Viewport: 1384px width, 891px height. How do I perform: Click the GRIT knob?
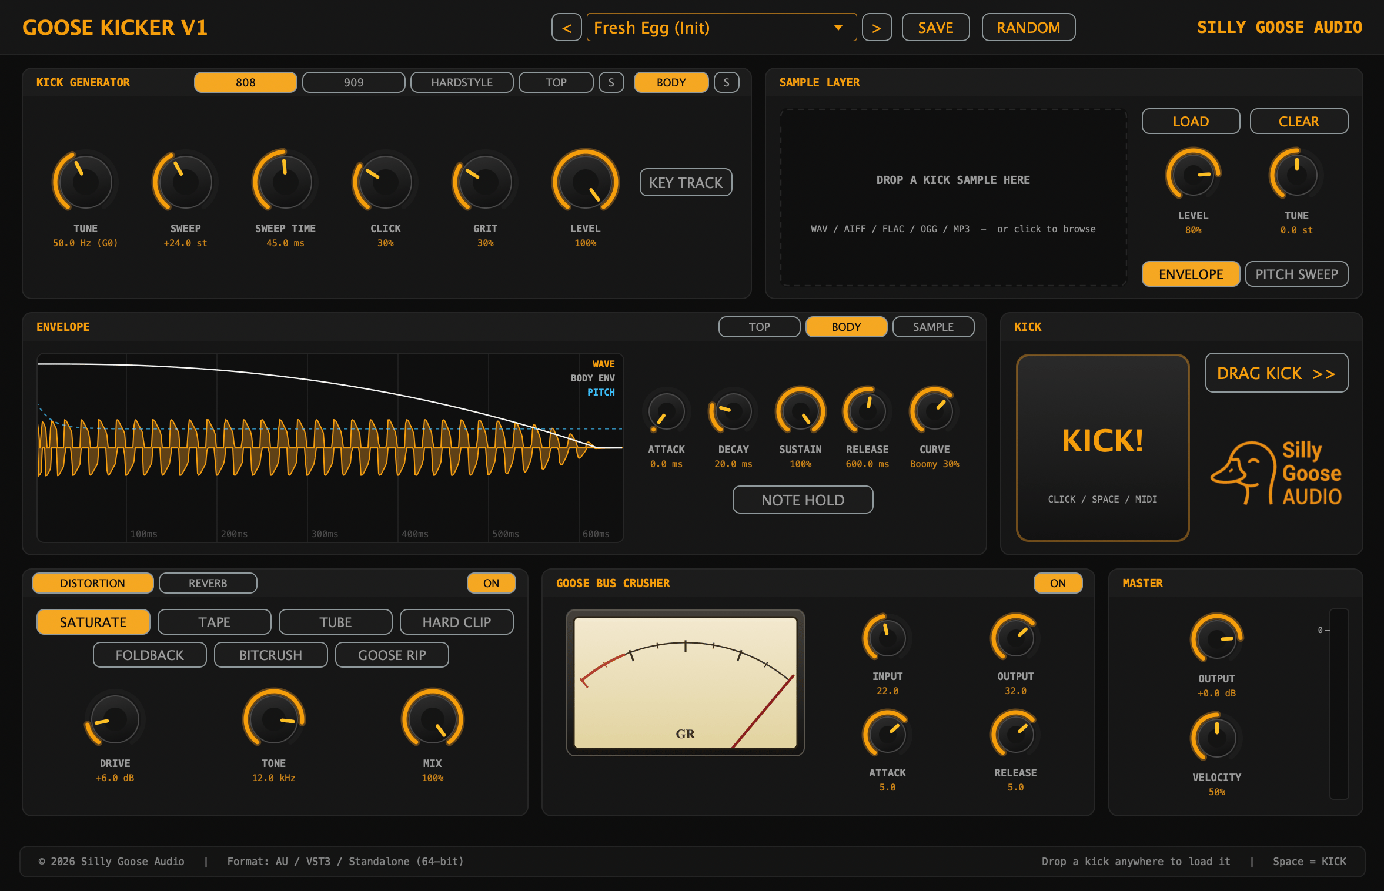tap(485, 182)
